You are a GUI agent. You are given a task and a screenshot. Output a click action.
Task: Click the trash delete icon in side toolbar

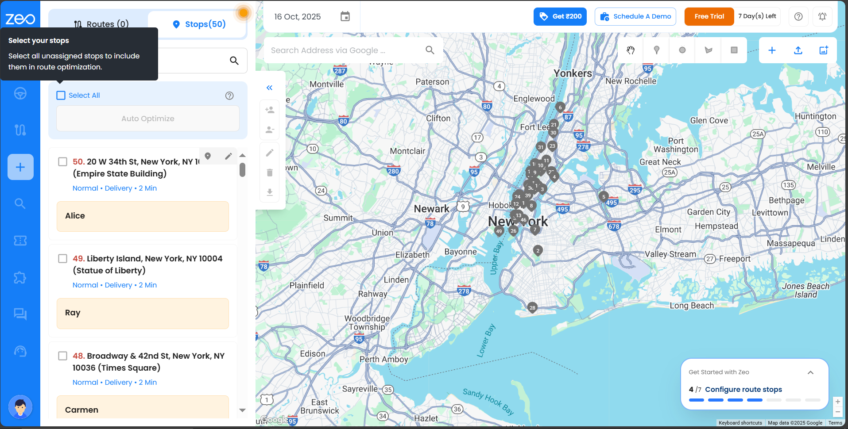tap(270, 172)
